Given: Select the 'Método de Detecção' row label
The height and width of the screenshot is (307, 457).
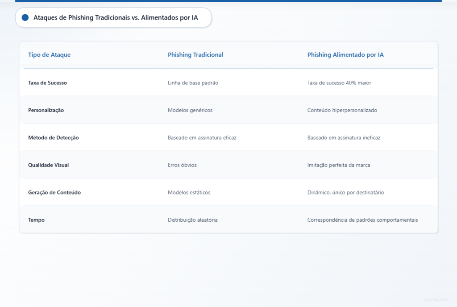Looking at the screenshot, I should (x=54, y=137).
